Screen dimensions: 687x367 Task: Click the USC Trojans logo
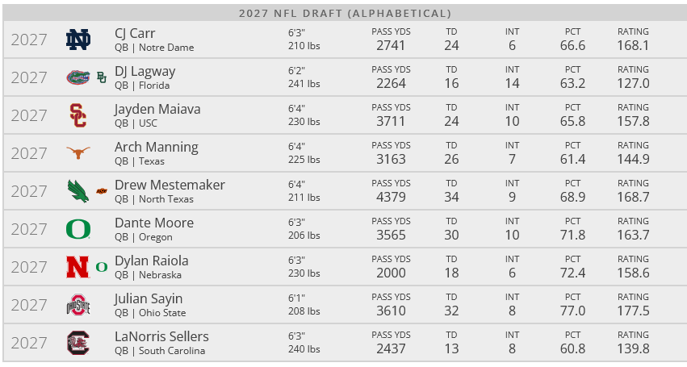click(78, 115)
